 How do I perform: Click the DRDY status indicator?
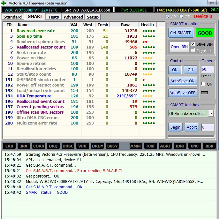click(x=97, y=146)
